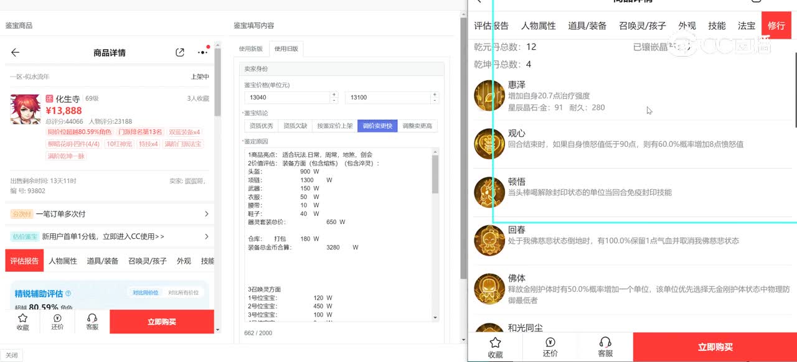Tap the character avatar thumbnail

(x=26, y=109)
